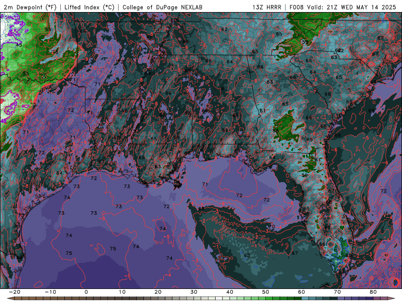This screenshot has height=301, width=402.
Task: Click the 70 tick label on color scale
Action: click(337, 292)
